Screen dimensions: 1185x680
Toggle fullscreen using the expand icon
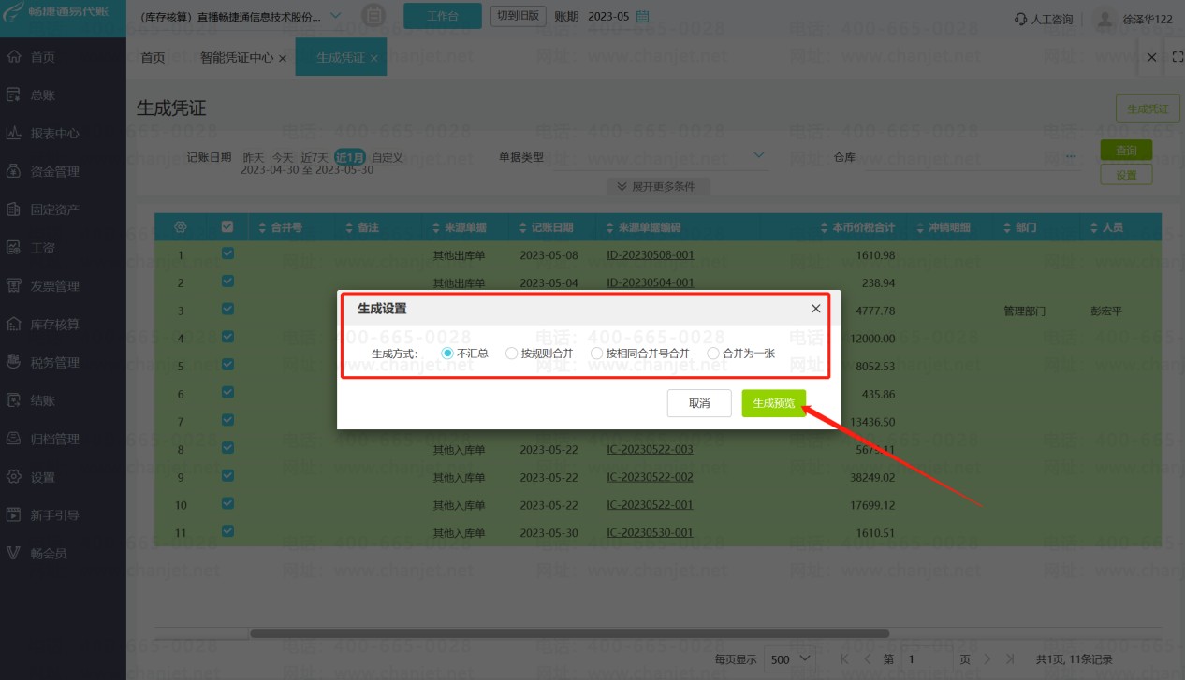(x=1178, y=57)
